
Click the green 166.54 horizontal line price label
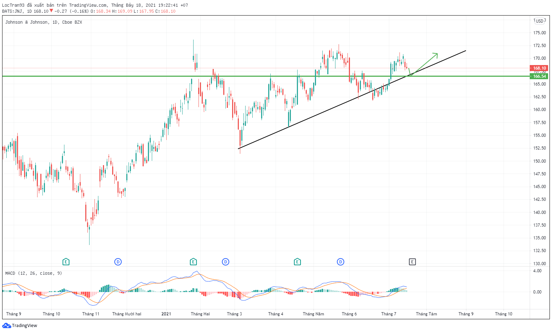539,76
